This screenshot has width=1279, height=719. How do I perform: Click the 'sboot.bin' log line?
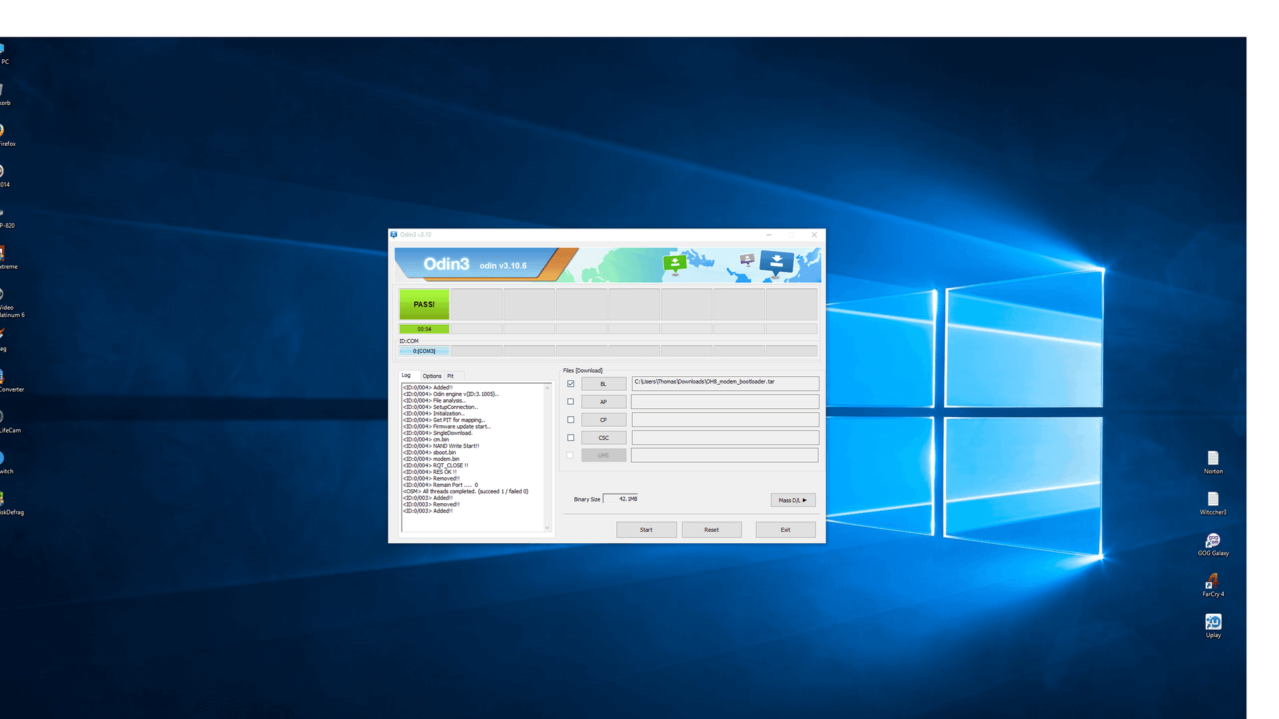[429, 453]
